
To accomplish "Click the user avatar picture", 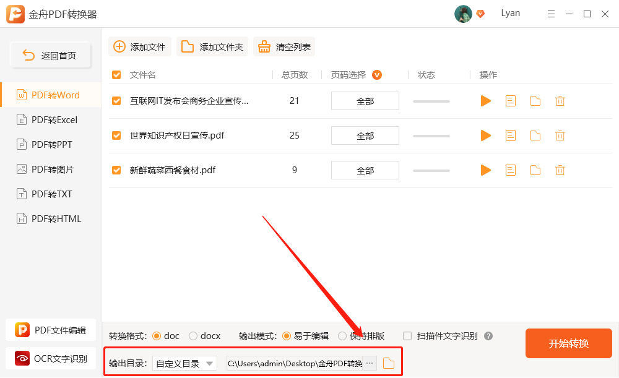I will point(463,14).
